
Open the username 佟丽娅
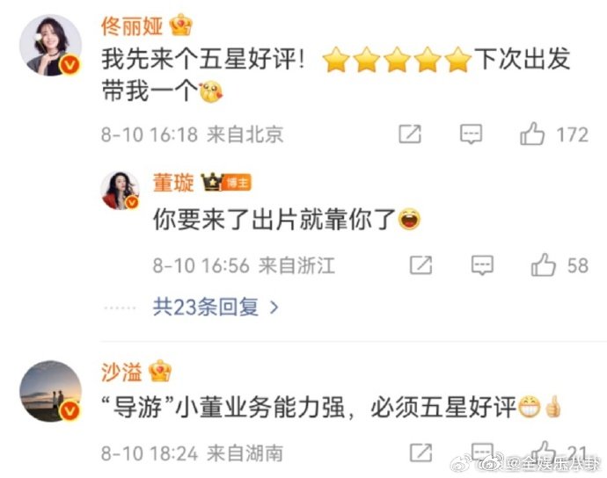(132, 26)
